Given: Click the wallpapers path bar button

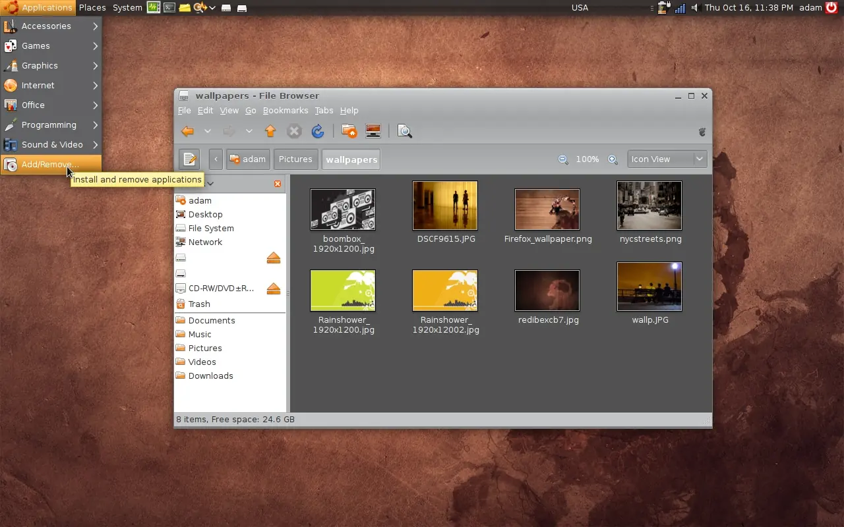Looking at the screenshot, I should click(x=351, y=159).
